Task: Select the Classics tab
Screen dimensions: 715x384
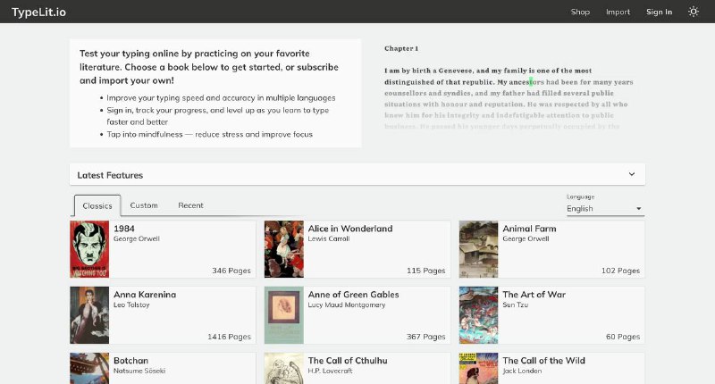Action: (x=97, y=206)
